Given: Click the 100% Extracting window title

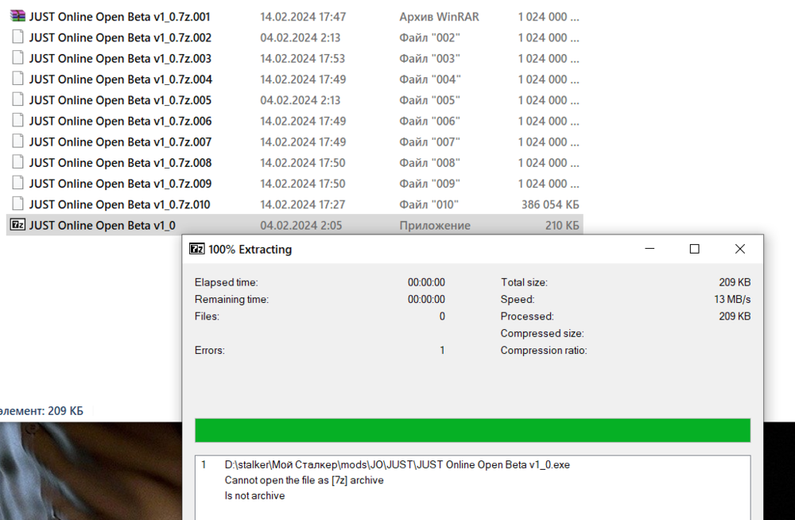Looking at the screenshot, I should pos(250,249).
